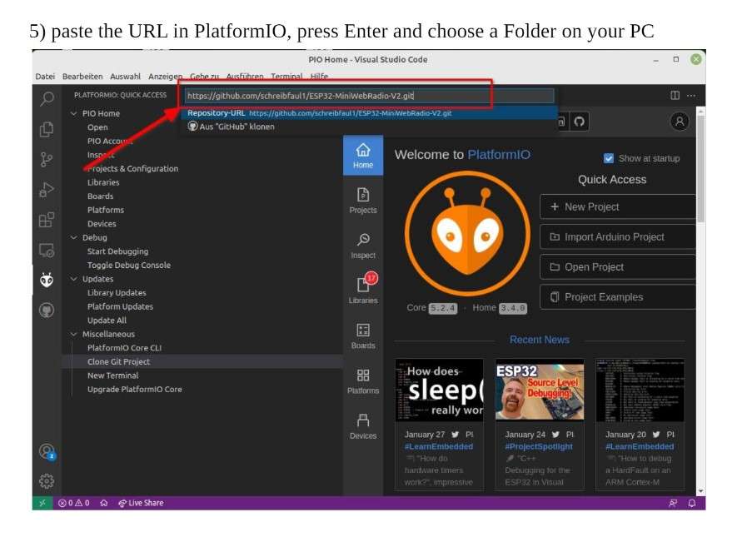Show errors and warnings count in status bar

pyautogui.click(x=74, y=503)
